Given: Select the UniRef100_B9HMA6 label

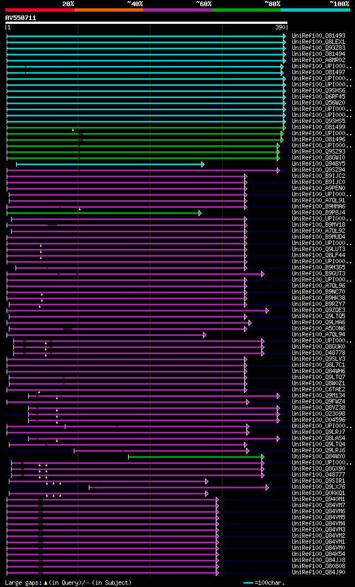Looking at the screenshot, I should [319, 207].
